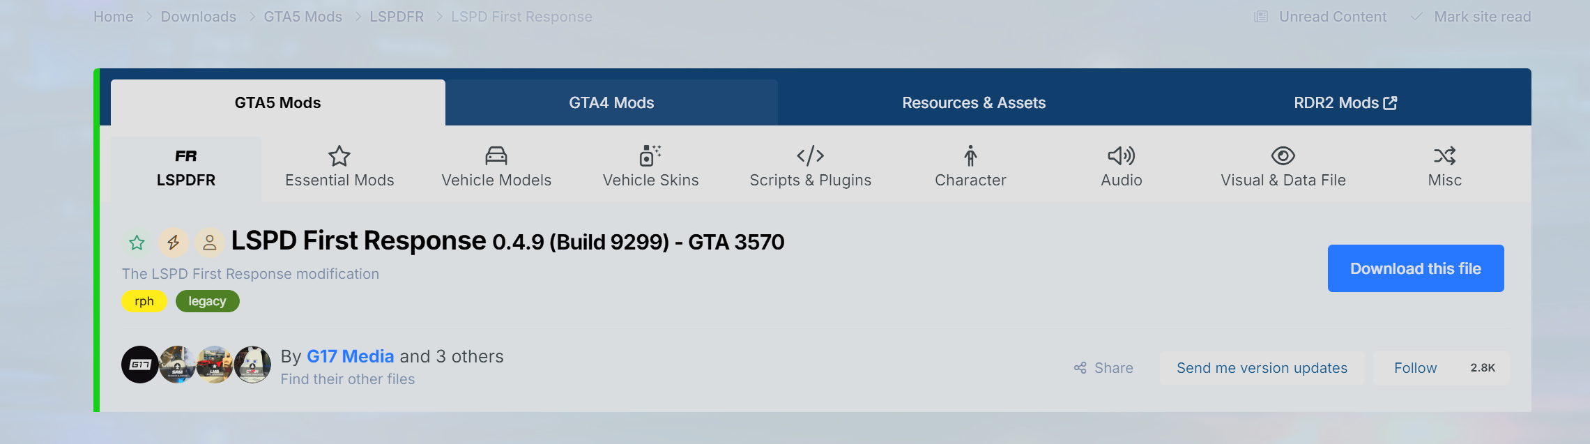The image size is (1590, 444).
Task: Select the Visual & Data File eye icon
Action: pyautogui.click(x=1283, y=155)
